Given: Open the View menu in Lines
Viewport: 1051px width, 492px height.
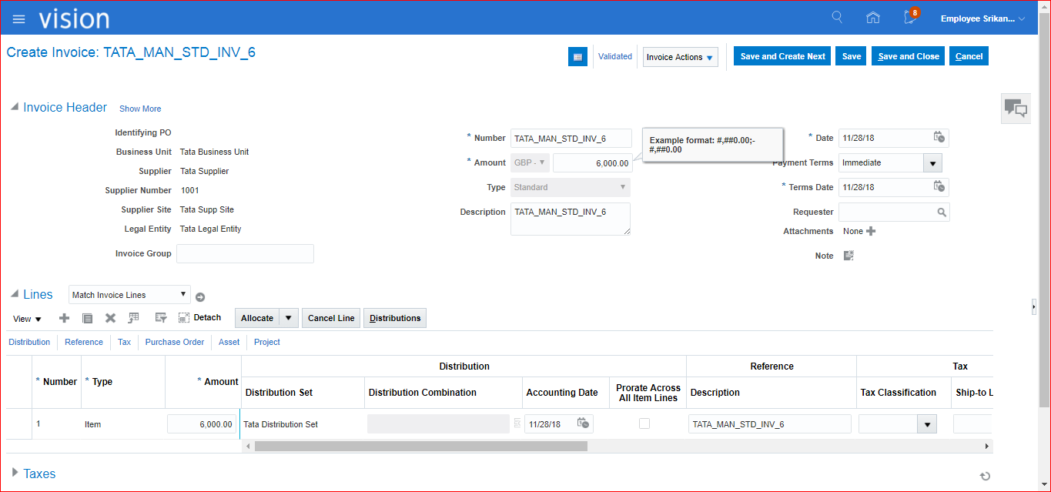Looking at the screenshot, I should click(x=27, y=319).
